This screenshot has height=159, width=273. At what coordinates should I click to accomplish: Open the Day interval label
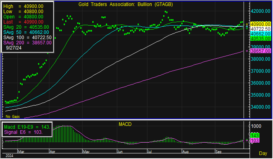[263, 153]
